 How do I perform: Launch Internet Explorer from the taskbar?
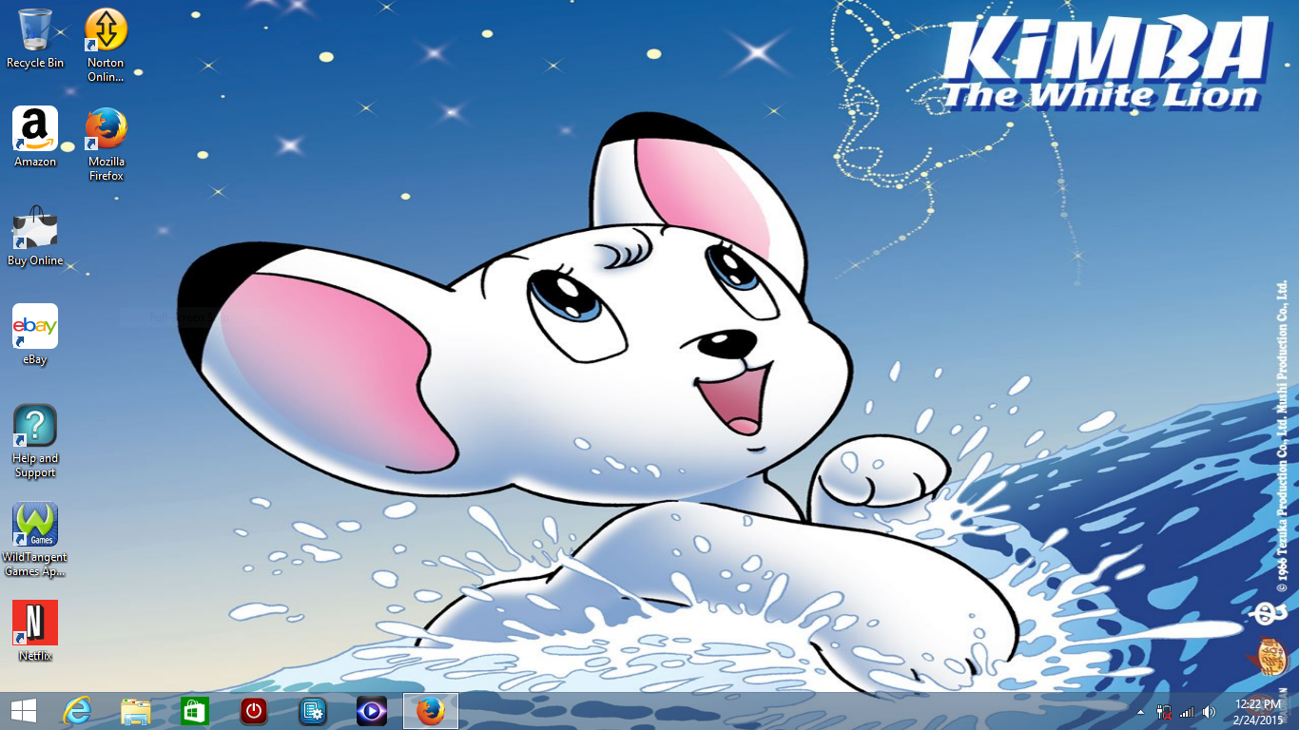click(77, 711)
